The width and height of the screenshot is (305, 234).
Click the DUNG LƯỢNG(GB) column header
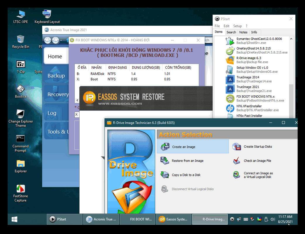click(146, 68)
